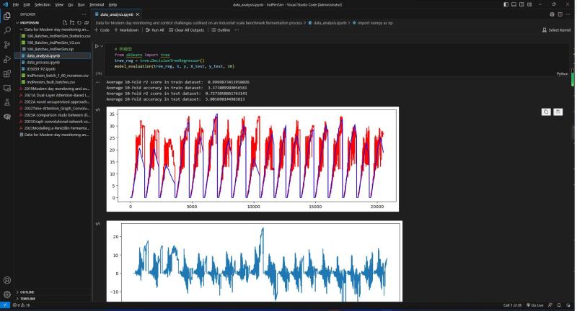Copy the plot output image

coord(546,112)
